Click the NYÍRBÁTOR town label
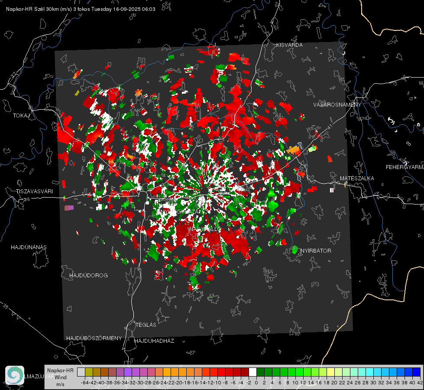Image resolution: width=424 pixels, height=390 pixels. (x=316, y=251)
